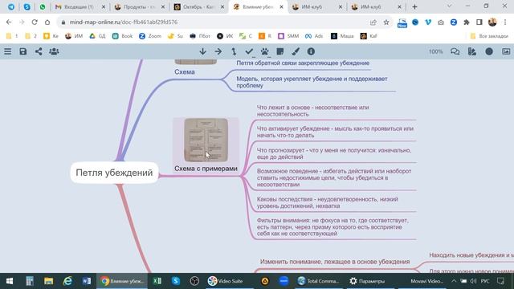Switch to the Октябрь tab
The height and width of the screenshot is (289, 514).
click(x=199, y=7)
